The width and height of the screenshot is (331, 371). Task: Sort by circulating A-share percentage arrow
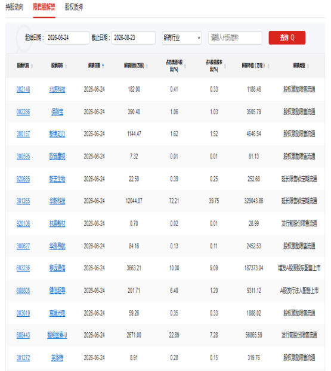(x=185, y=66)
